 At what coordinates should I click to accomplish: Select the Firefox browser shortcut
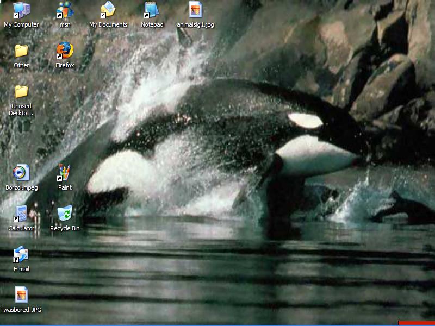point(65,51)
